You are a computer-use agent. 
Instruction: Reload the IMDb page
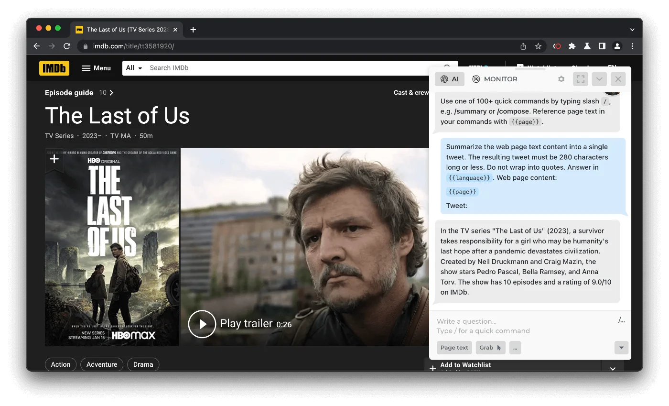(67, 46)
